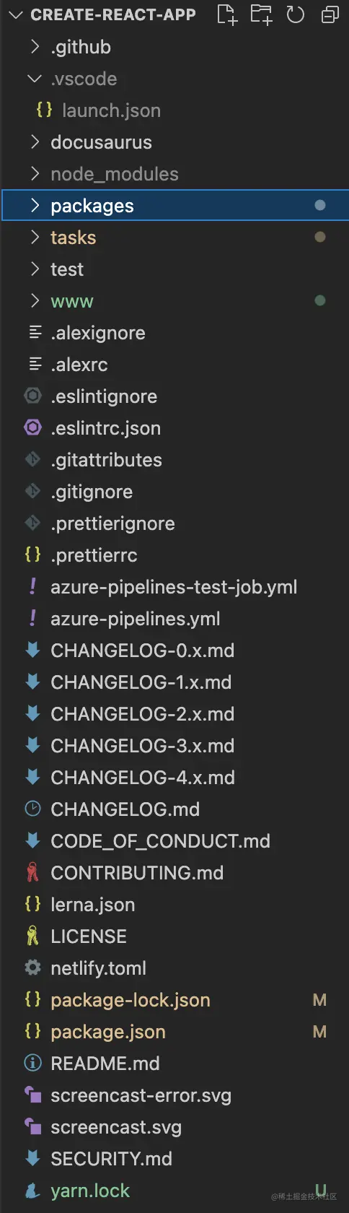349x1213 pixels.
Task: Click the git icon next to .gitignore
Action: tap(32, 491)
